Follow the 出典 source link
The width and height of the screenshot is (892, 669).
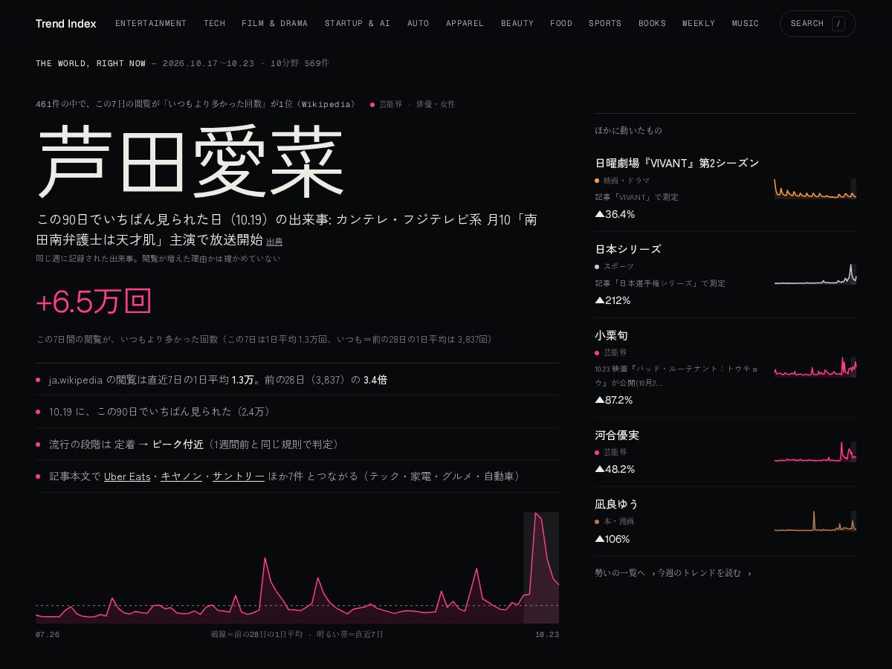(274, 242)
